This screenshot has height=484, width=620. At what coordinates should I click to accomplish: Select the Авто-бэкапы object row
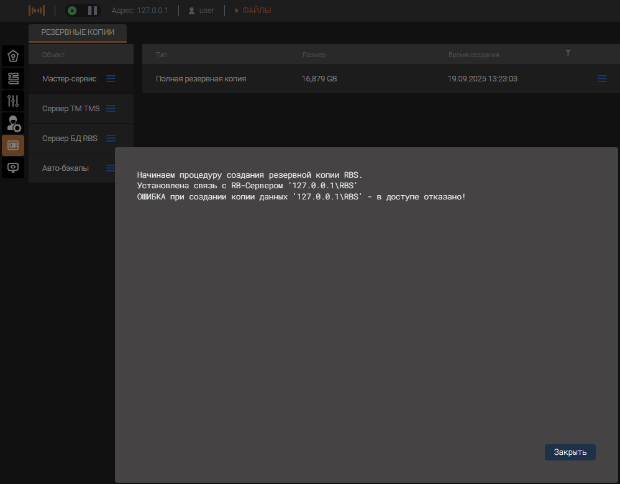tap(65, 168)
